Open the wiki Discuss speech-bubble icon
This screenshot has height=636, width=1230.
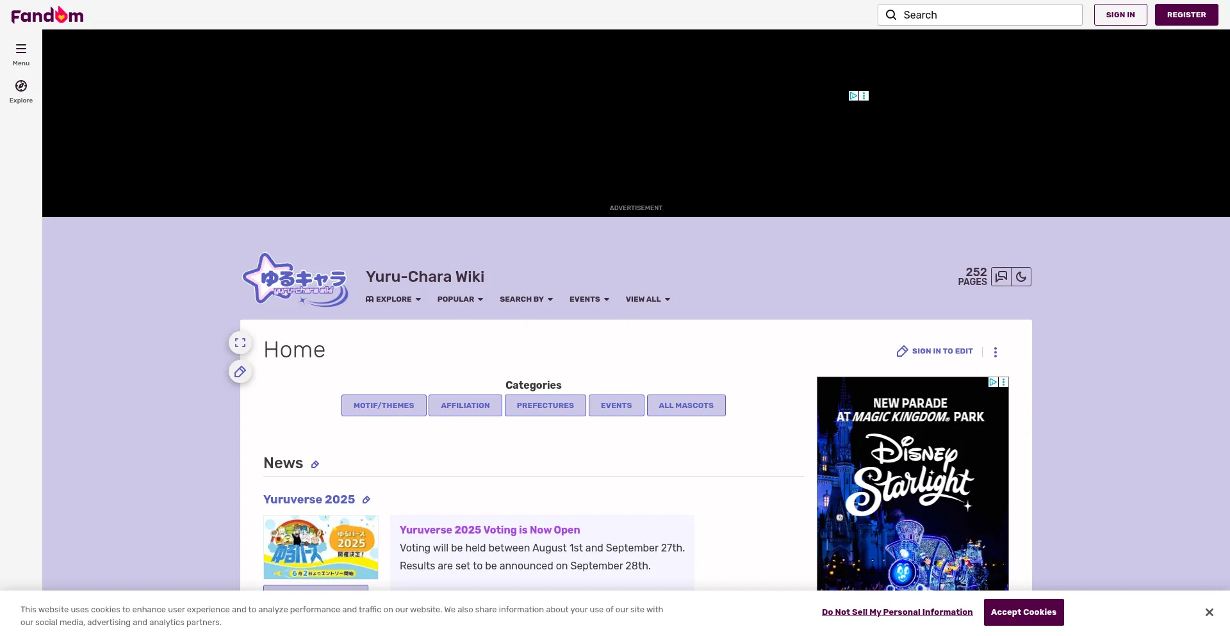1001,277
